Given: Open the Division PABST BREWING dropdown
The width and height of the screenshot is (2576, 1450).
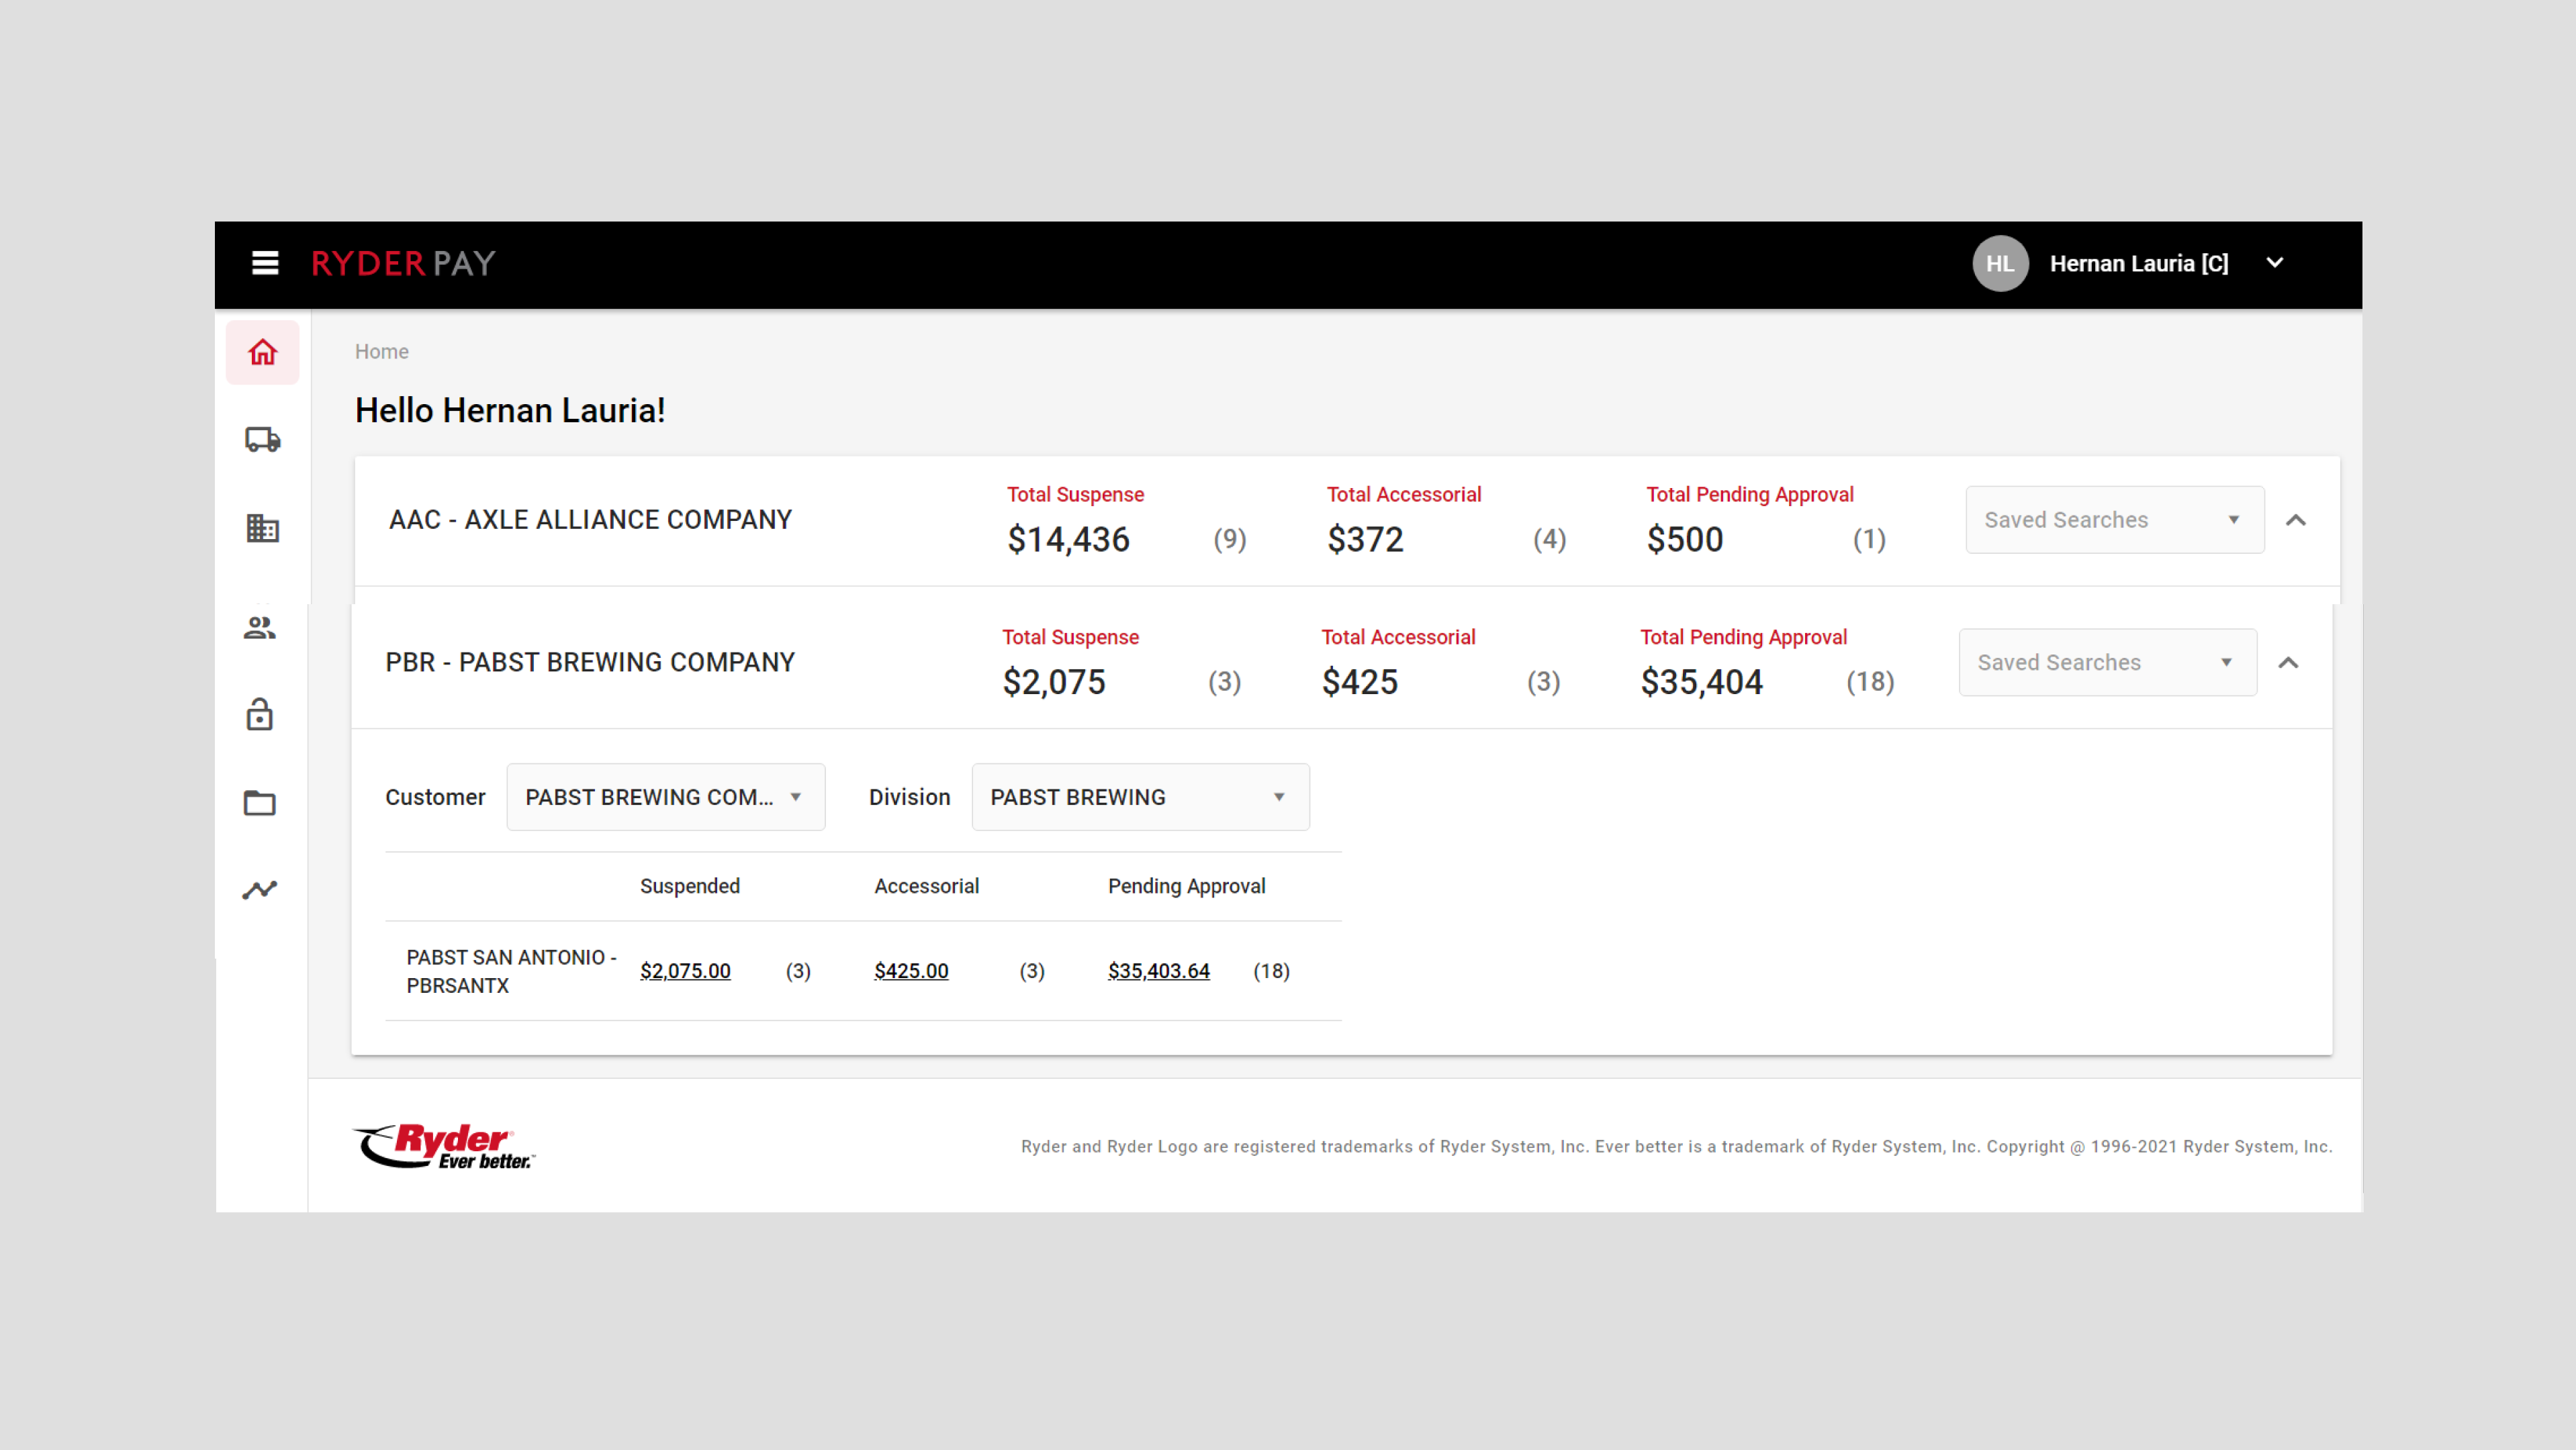Looking at the screenshot, I should tap(1140, 797).
